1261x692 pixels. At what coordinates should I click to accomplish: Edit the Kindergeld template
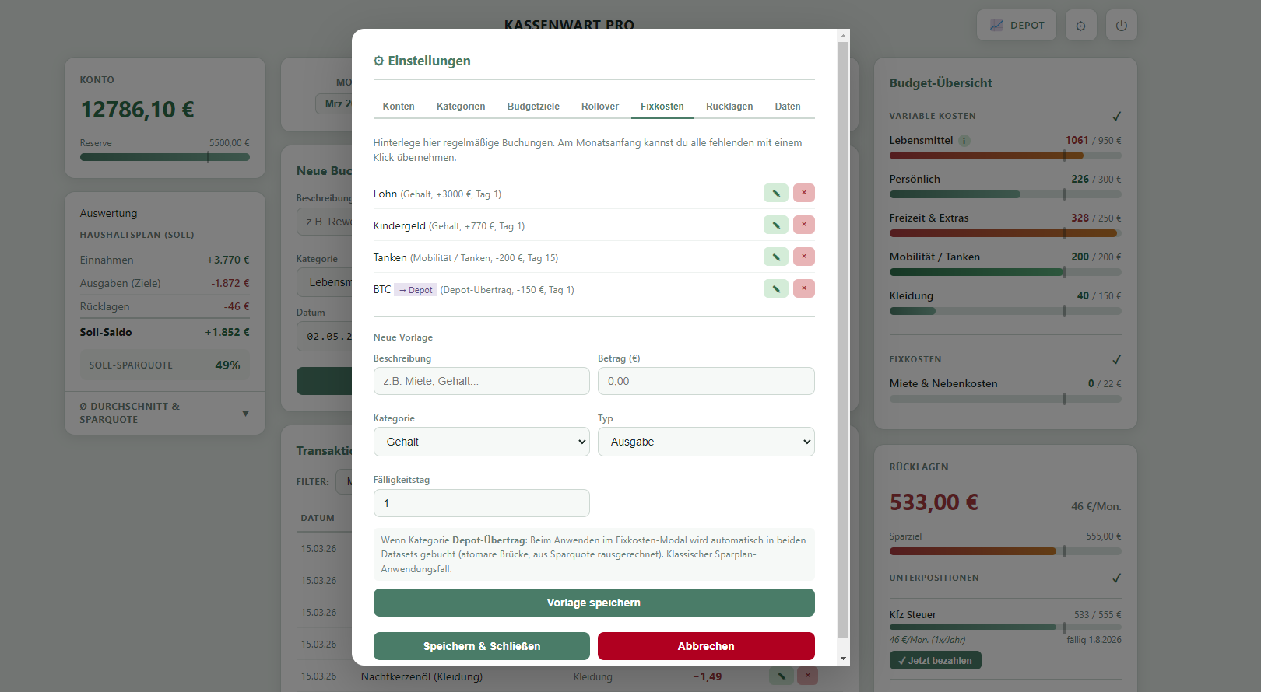(775, 225)
